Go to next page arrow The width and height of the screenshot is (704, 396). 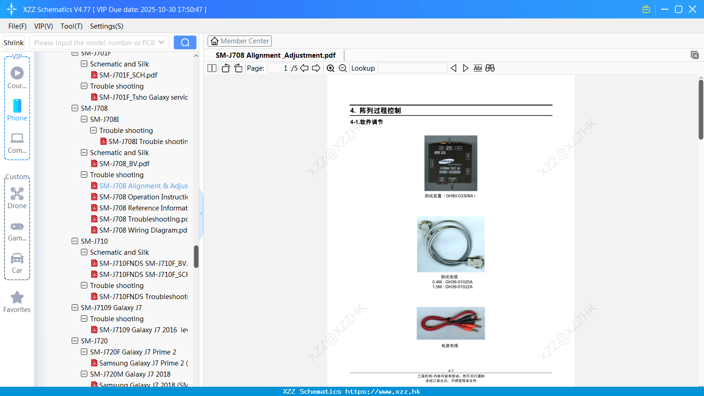[316, 68]
